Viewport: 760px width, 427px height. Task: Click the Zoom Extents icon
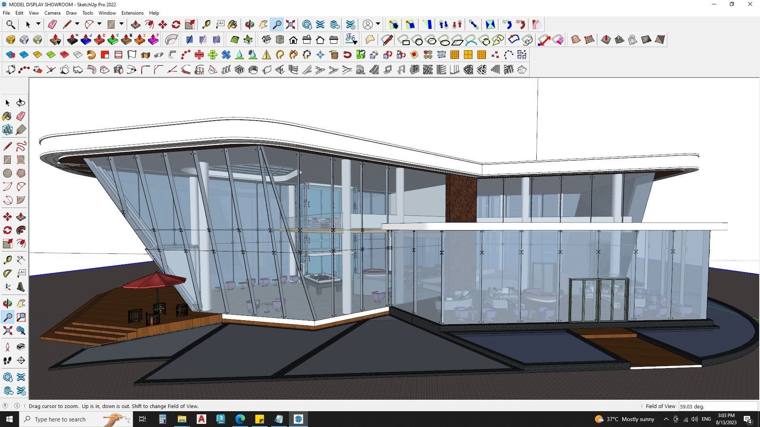[x=290, y=24]
